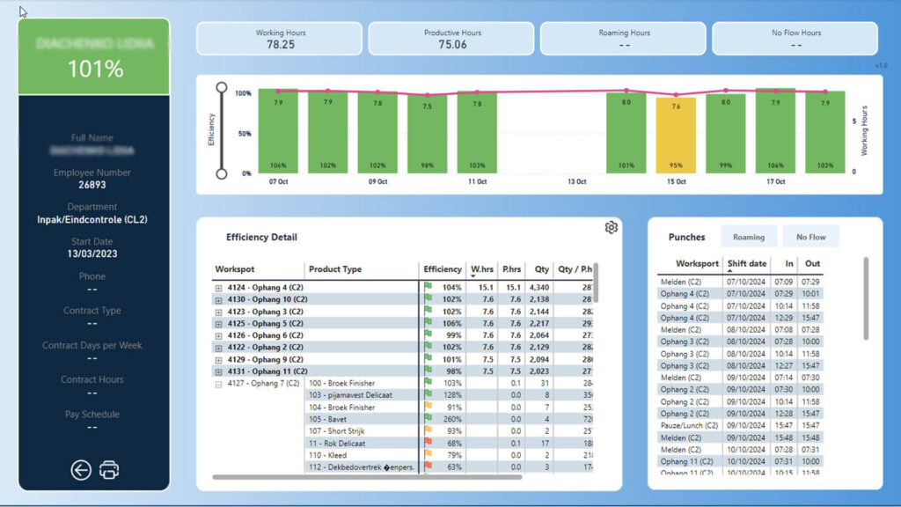Click the sort arrow under W.hrs header
Screen dimensions: 901x507
pyautogui.click(x=473, y=277)
